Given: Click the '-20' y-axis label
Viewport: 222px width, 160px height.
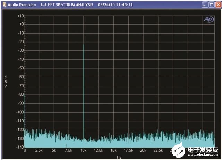Looking at the screenshot, I should tap(21, 42).
